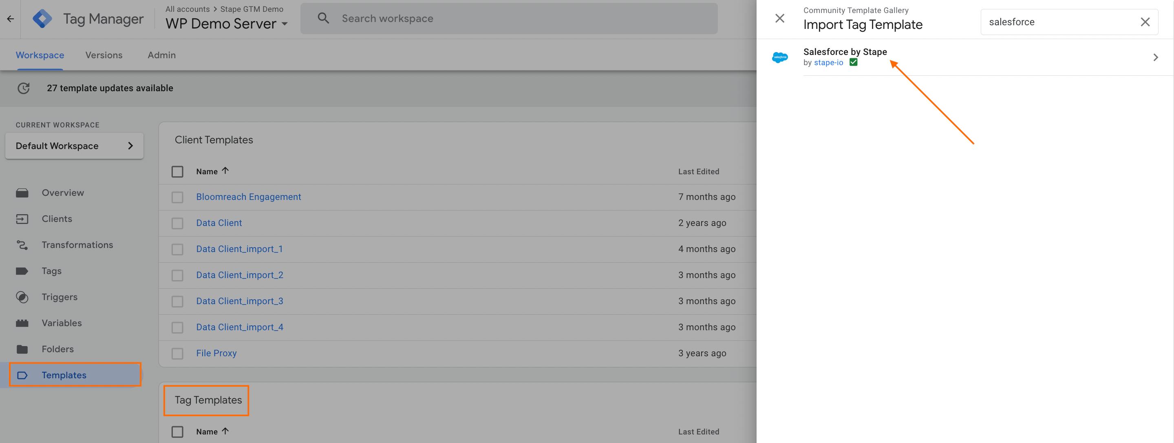Check the Data Client_import_3 checkbox
Viewport: 1174px width, 443px height.
click(177, 301)
